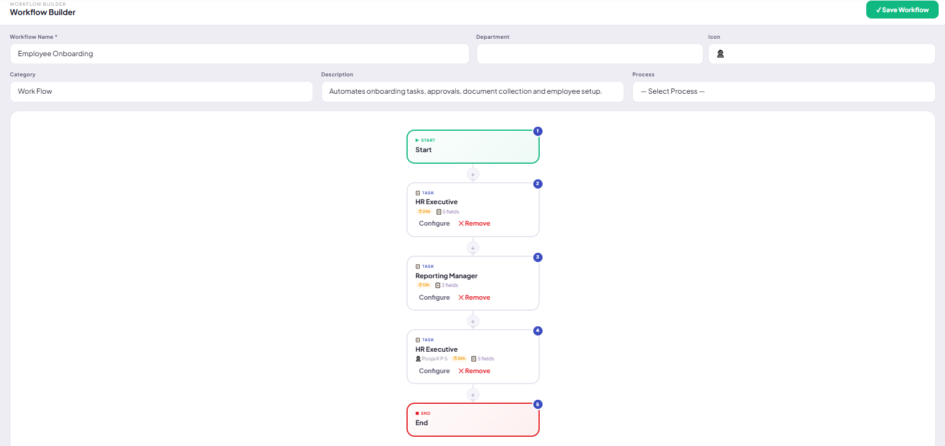Configure the second HR Executive task

pos(434,371)
